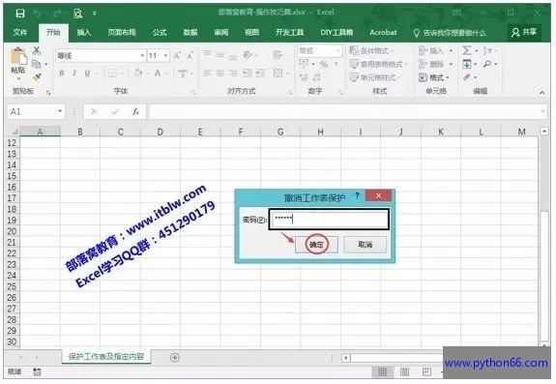The width and height of the screenshot is (556, 384).
Task: Collapse the ribbon with chevron arrow
Action: (x=542, y=93)
